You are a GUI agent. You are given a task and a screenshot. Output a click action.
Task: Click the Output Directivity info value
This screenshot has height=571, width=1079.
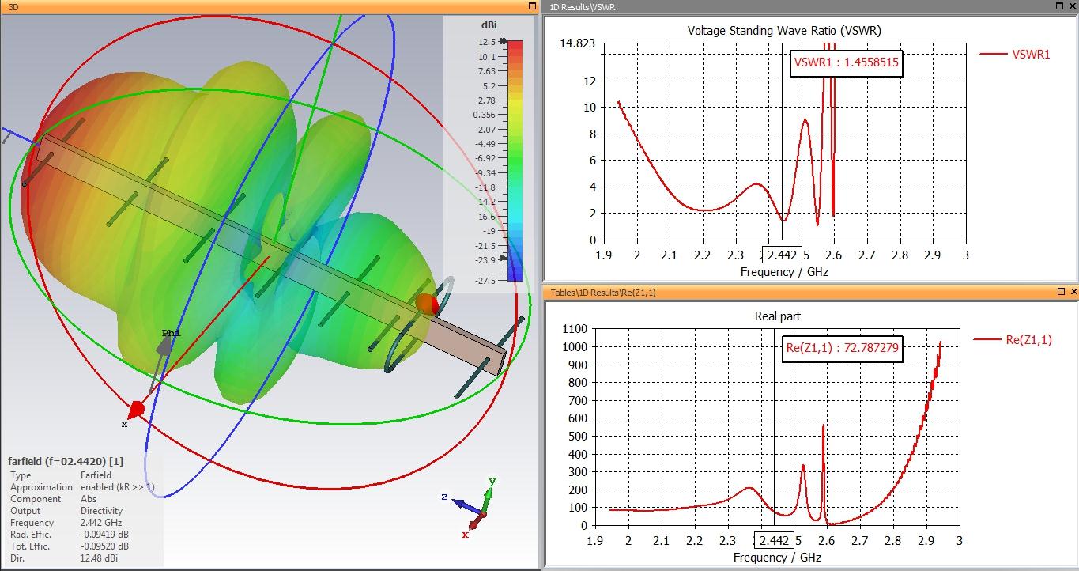(101, 511)
